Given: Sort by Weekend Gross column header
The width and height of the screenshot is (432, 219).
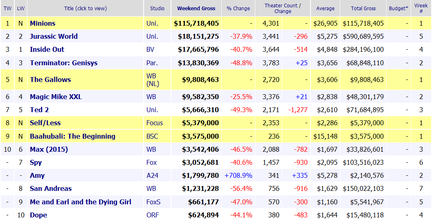Looking at the screenshot, I should (196, 9).
